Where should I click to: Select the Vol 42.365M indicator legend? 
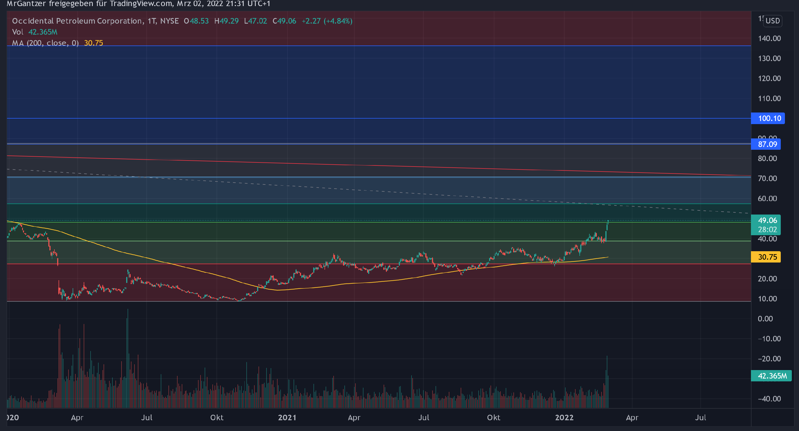coord(35,32)
